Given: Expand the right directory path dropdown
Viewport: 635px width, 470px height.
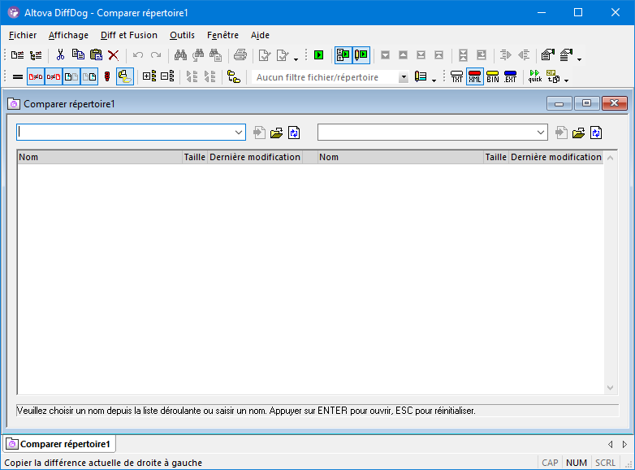Looking at the screenshot, I should pos(541,133).
